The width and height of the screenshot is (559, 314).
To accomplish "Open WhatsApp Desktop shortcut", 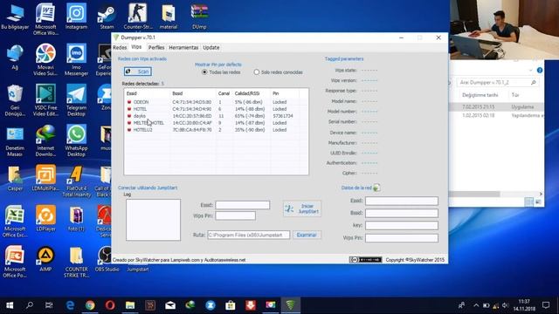I will [x=76, y=141].
